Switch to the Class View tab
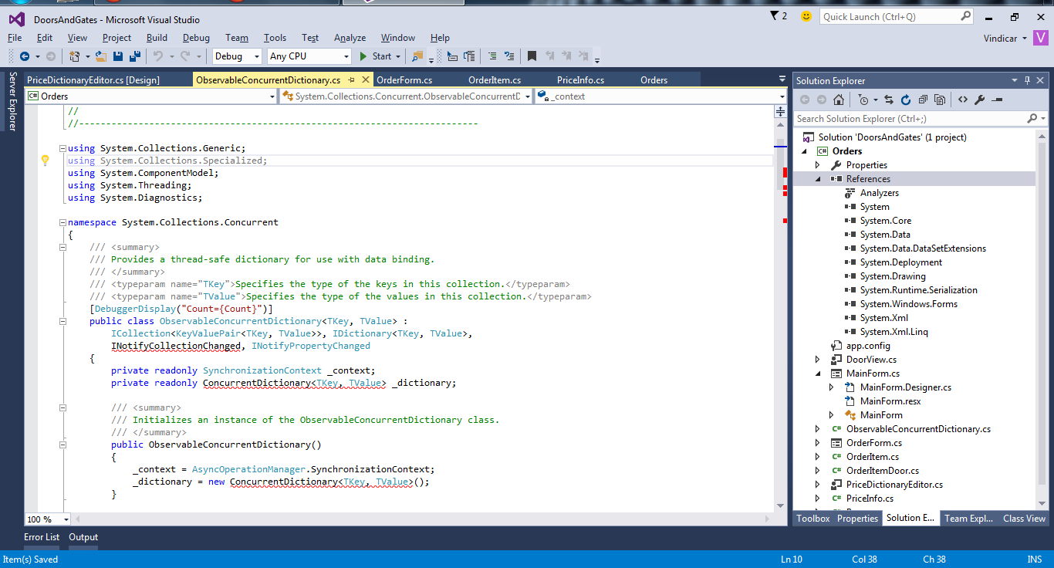 pos(1024,519)
